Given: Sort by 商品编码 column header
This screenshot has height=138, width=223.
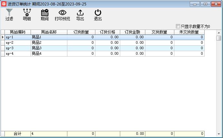Looking at the screenshot, I should click(18, 32).
